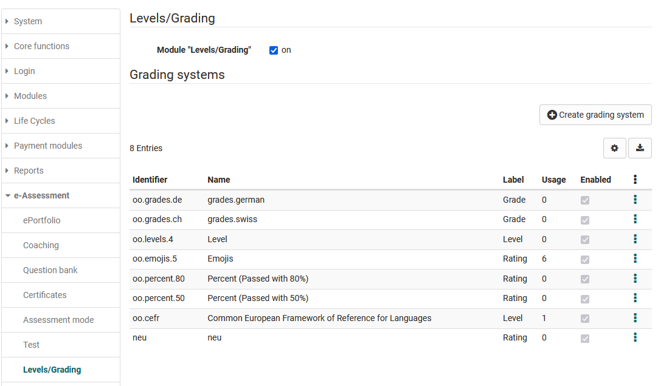
Task: Open three-dot menu for neu row
Action: coord(635,337)
